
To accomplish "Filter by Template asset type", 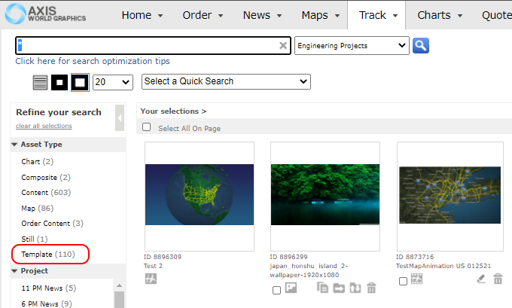I will click(x=48, y=255).
